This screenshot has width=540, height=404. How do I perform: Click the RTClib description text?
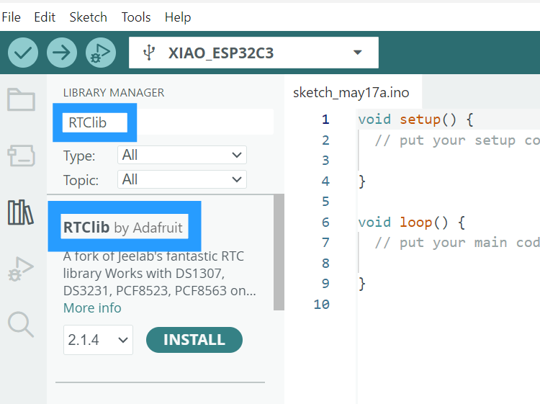[159, 274]
